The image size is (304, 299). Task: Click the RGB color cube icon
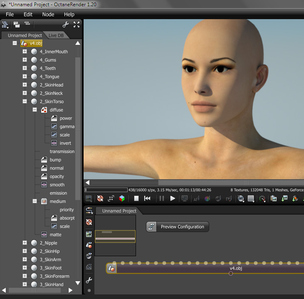pyautogui.click(x=122, y=198)
